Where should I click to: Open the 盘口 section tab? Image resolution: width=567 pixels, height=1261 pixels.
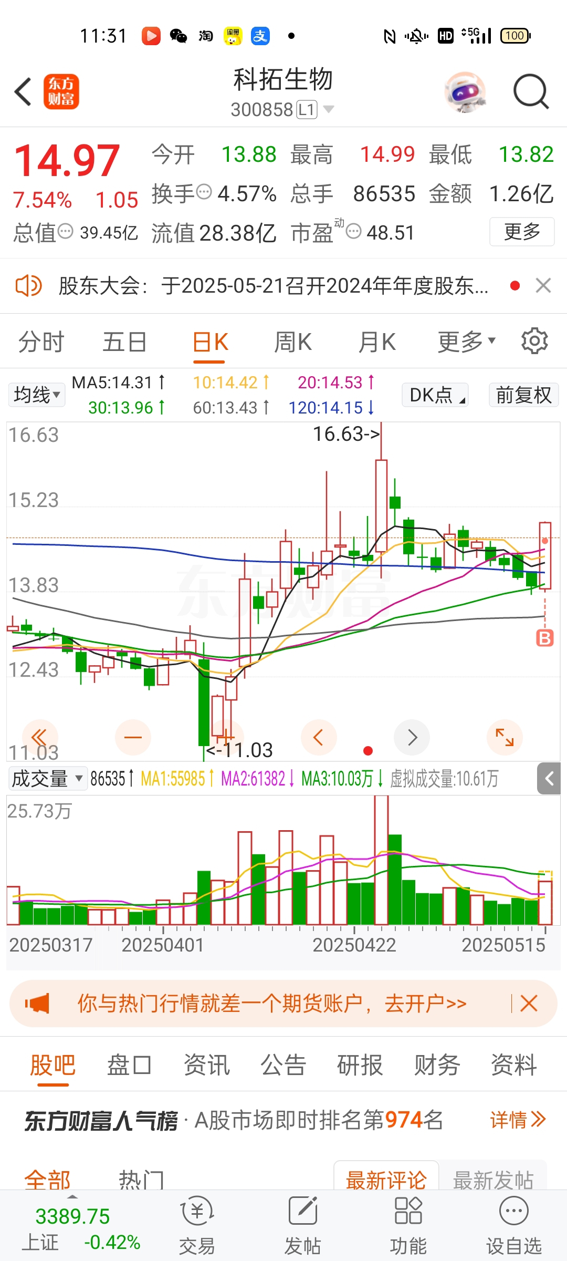click(129, 1066)
